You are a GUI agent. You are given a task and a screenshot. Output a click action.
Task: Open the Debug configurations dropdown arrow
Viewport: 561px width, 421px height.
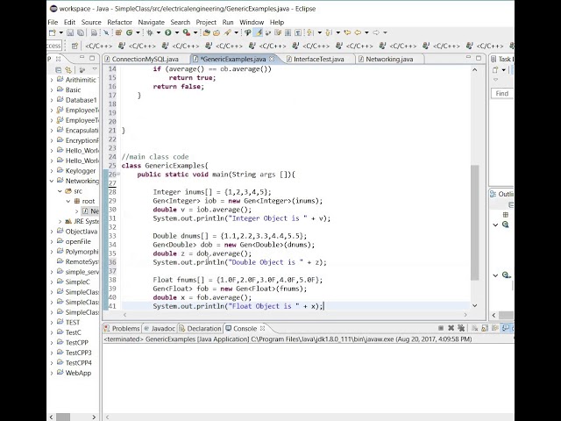(159, 32)
